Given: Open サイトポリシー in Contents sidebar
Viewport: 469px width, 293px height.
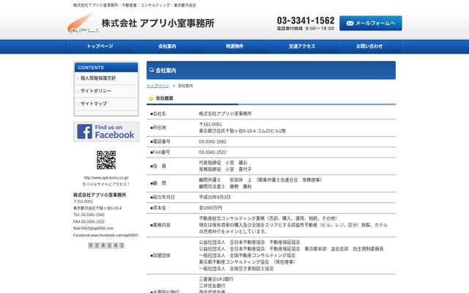Looking at the screenshot, I should pos(106,91).
